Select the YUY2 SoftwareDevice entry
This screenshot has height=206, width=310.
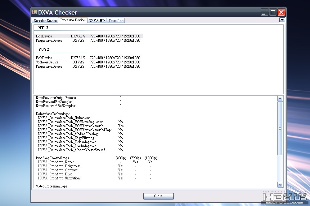(88, 62)
